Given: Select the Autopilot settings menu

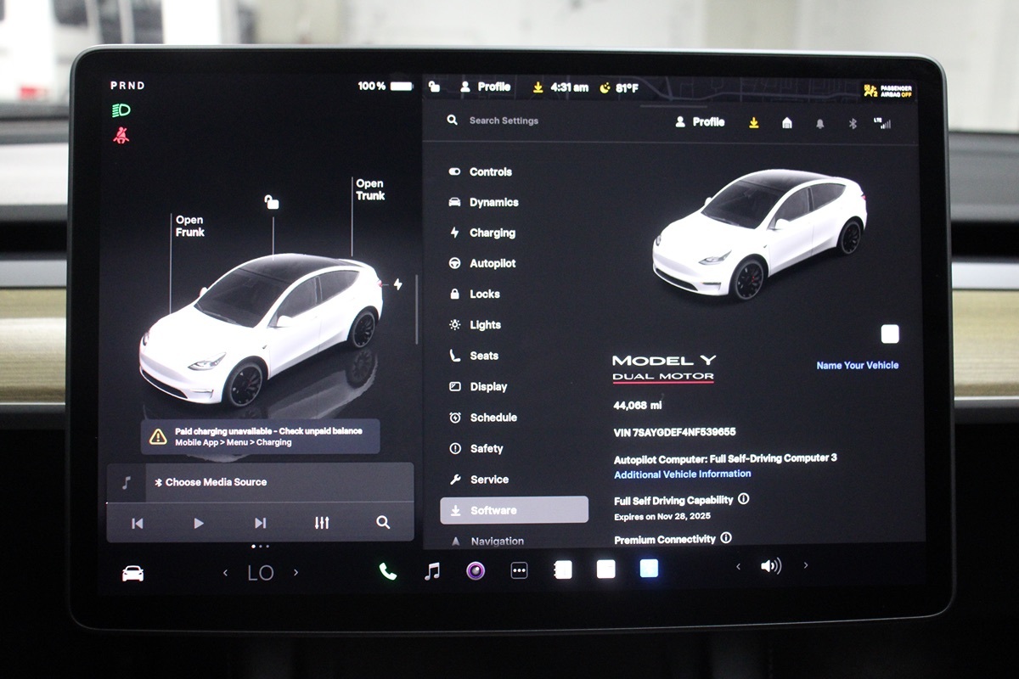Looking at the screenshot, I should (x=492, y=264).
